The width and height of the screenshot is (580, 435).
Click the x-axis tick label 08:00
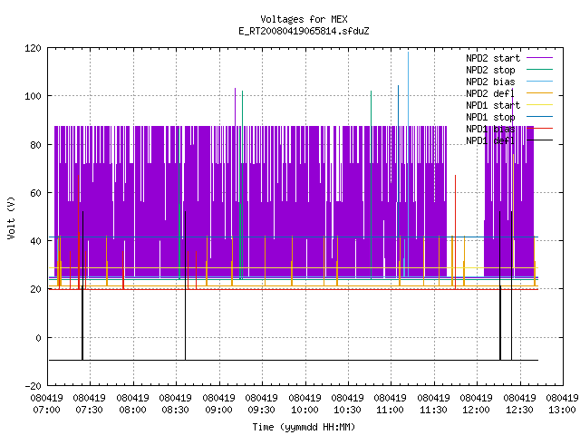(132, 410)
